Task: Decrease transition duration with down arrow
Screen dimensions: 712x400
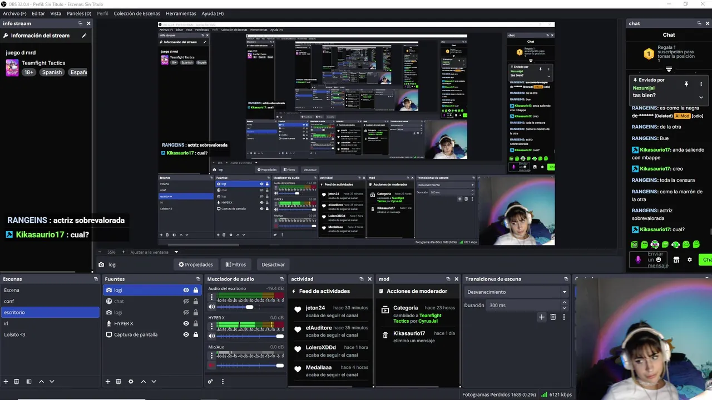Action: pos(564,308)
